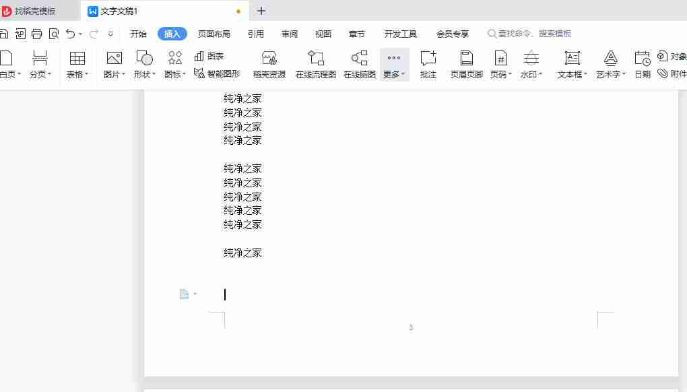Open a new tab with plus button
Image resolution: width=687 pixels, height=392 pixels.
click(261, 11)
